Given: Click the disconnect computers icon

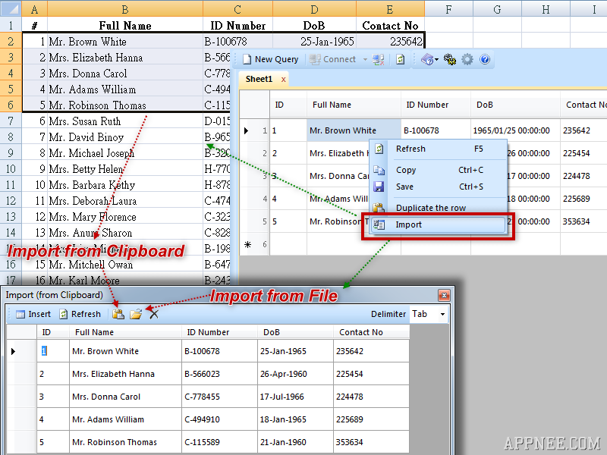Looking at the screenshot, I should point(378,60).
